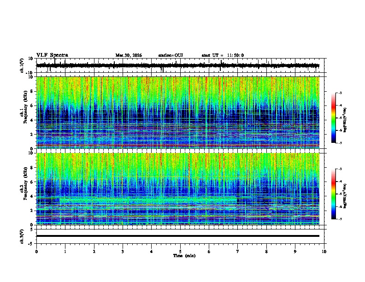Click the "ch.3(V)" axis label
Screen dimensions: 365x282
point(22,236)
